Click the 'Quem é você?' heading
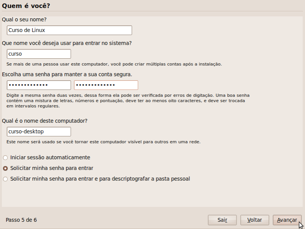The height and width of the screenshot is (229, 305). [x=26, y=6]
